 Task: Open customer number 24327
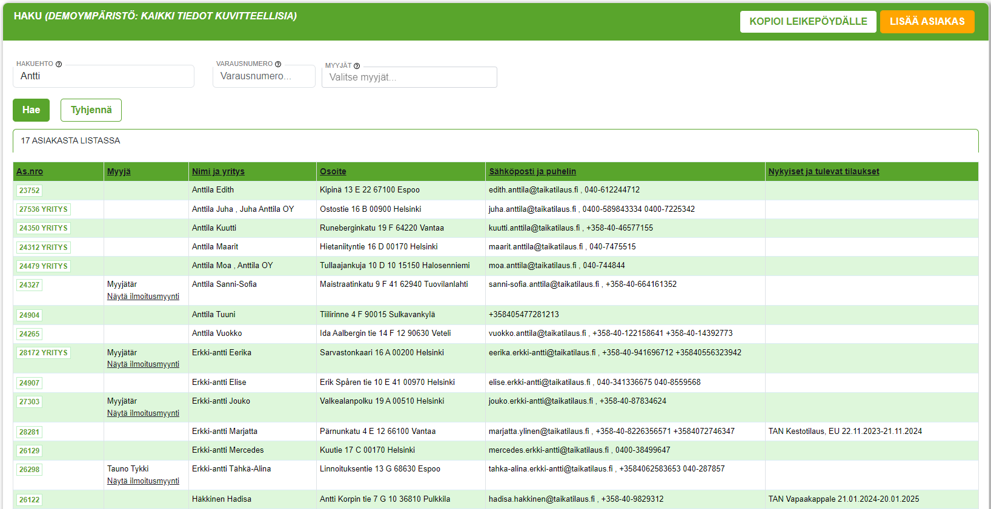(x=29, y=285)
